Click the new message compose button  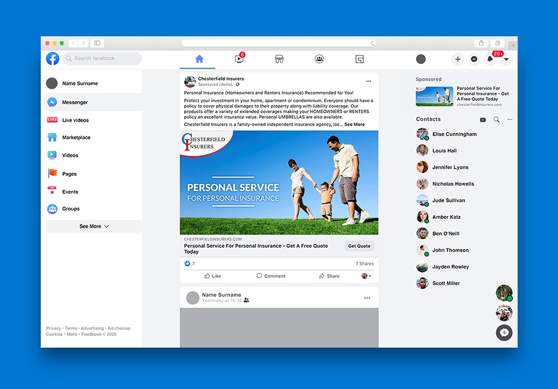pyautogui.click(x=504, y=333)
